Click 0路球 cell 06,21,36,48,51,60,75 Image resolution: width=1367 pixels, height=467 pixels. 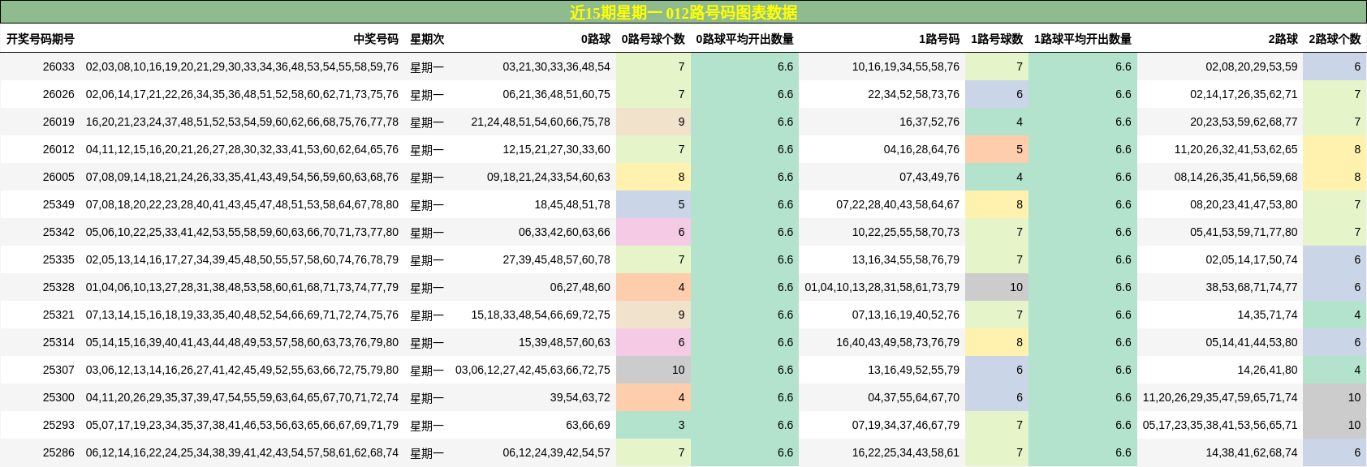point(556,94)
